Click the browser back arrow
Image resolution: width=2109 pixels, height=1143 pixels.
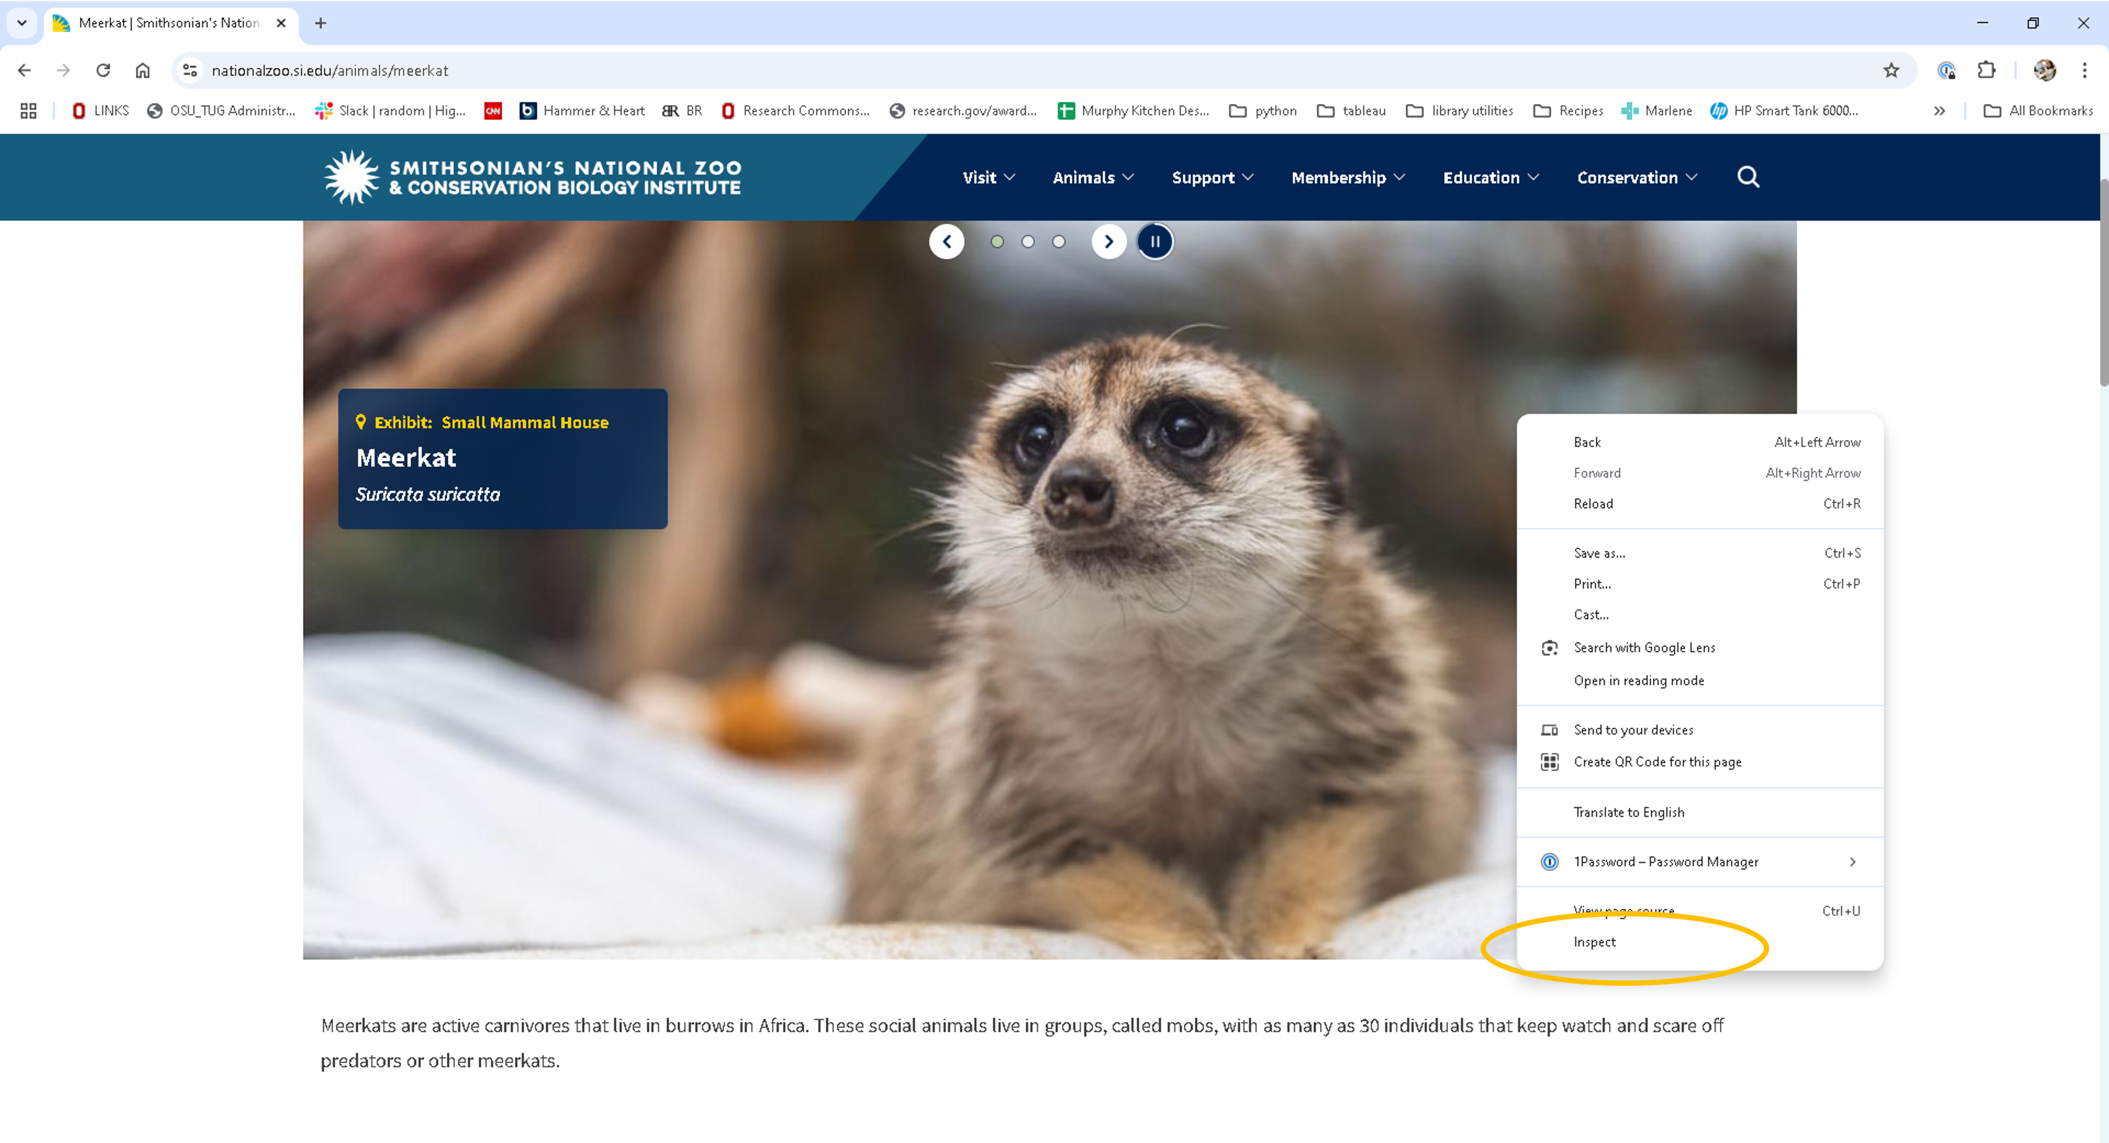pos(24,70)
